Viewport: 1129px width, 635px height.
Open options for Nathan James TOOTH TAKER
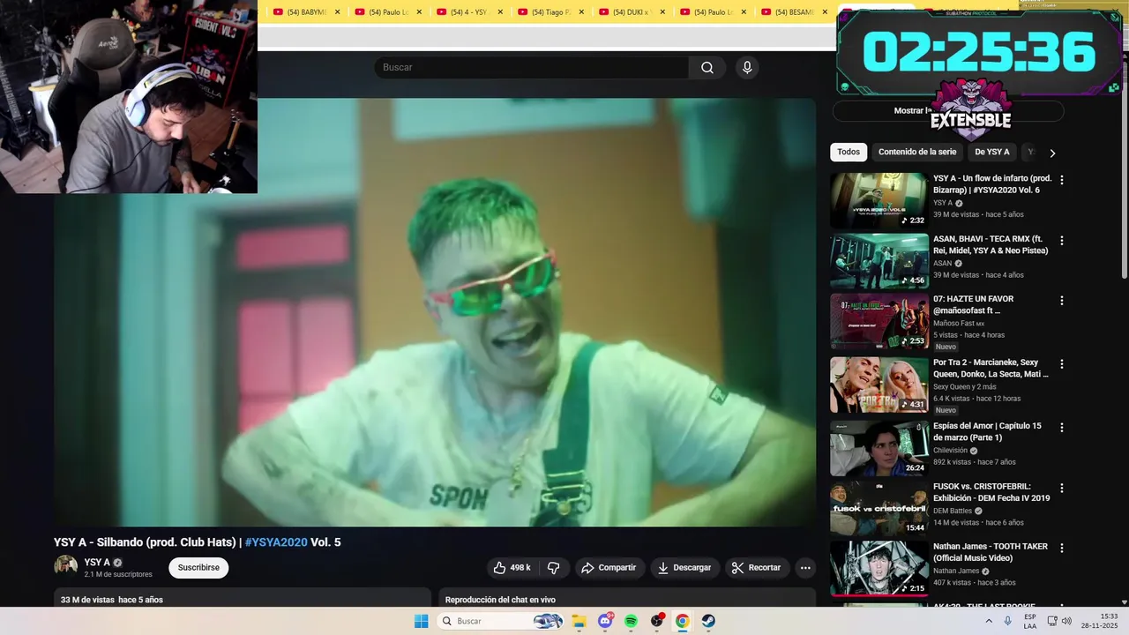click(x=1062, y=548)
